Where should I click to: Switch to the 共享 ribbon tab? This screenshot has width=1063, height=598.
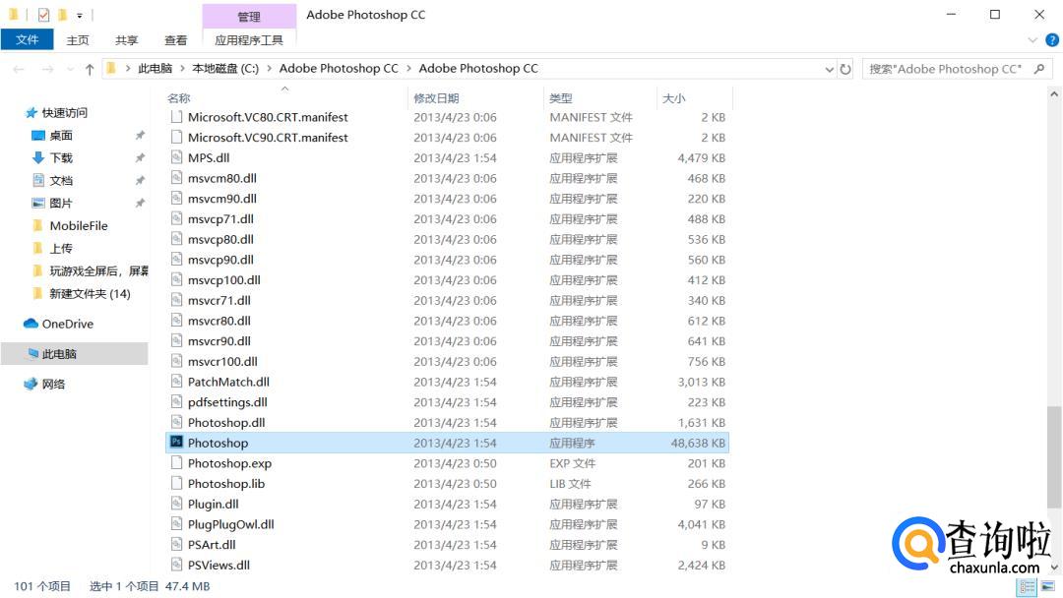(x=126, y=40)
